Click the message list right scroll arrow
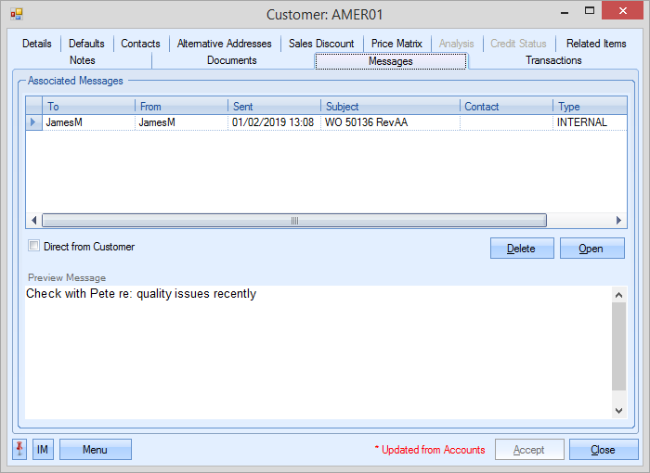 coord(619,221)
